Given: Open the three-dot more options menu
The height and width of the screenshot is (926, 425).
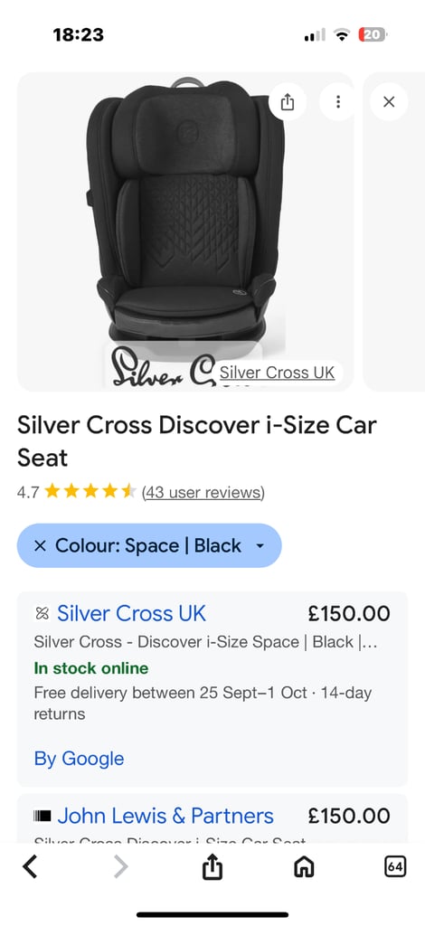Looking at the screenshot, I should (337, 101).
